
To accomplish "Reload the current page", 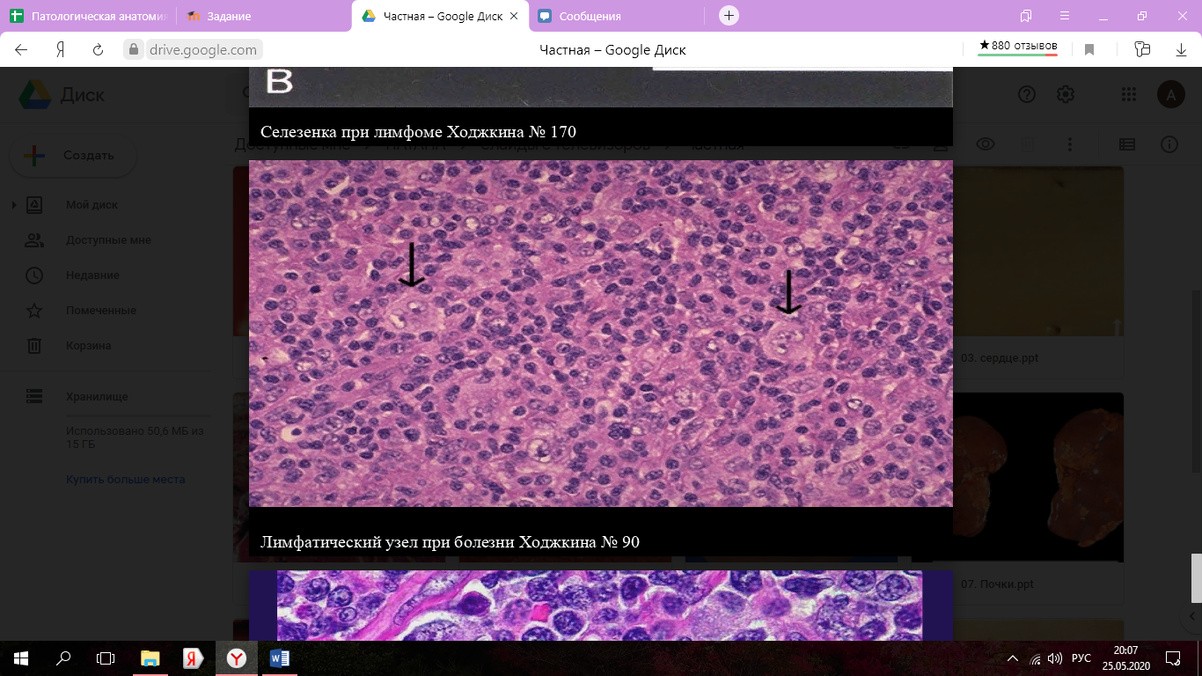I will pyautogui.click(x=99, y=50).
